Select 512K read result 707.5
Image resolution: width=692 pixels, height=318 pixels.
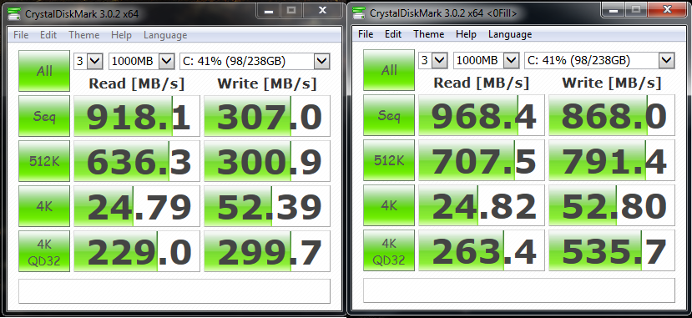point(482,160)
